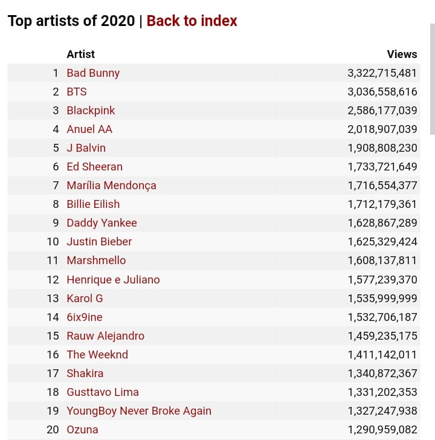Screen dimensions: 435x440
Task: Open J Balvin's artist page
Action: click(x=86, y=148)
